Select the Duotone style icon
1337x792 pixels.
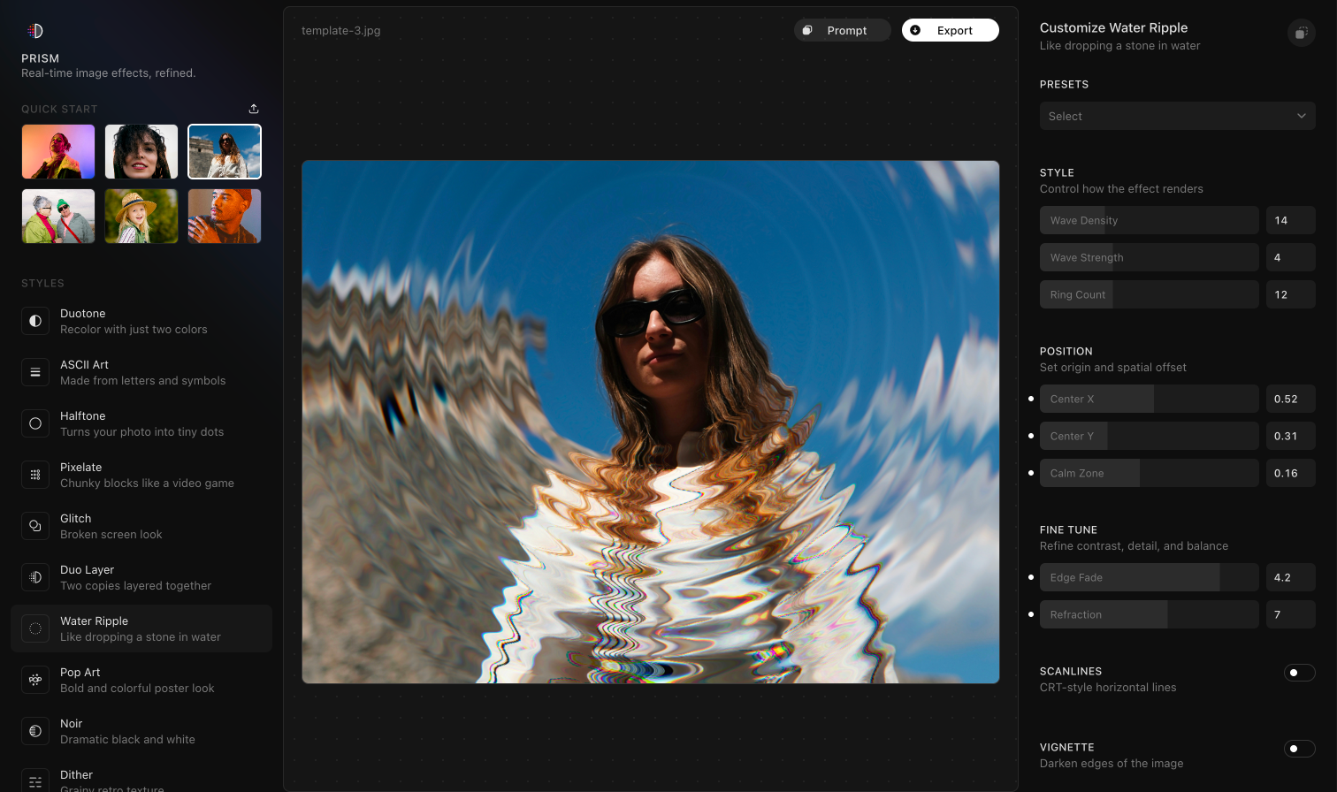[x=35, y=321]
